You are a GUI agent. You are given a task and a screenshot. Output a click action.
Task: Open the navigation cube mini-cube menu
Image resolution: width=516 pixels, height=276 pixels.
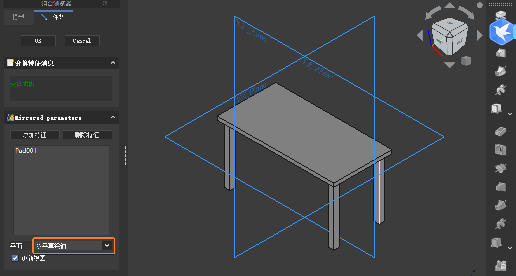(466, 61)
